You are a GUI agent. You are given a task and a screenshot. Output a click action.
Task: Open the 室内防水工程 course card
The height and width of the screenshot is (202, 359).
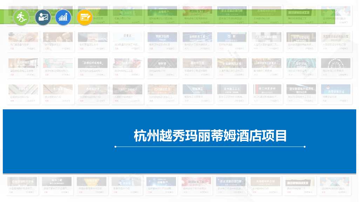(197, 41)
